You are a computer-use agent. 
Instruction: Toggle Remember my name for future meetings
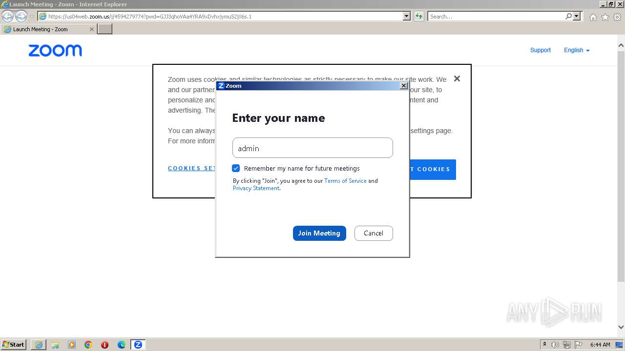236,168
